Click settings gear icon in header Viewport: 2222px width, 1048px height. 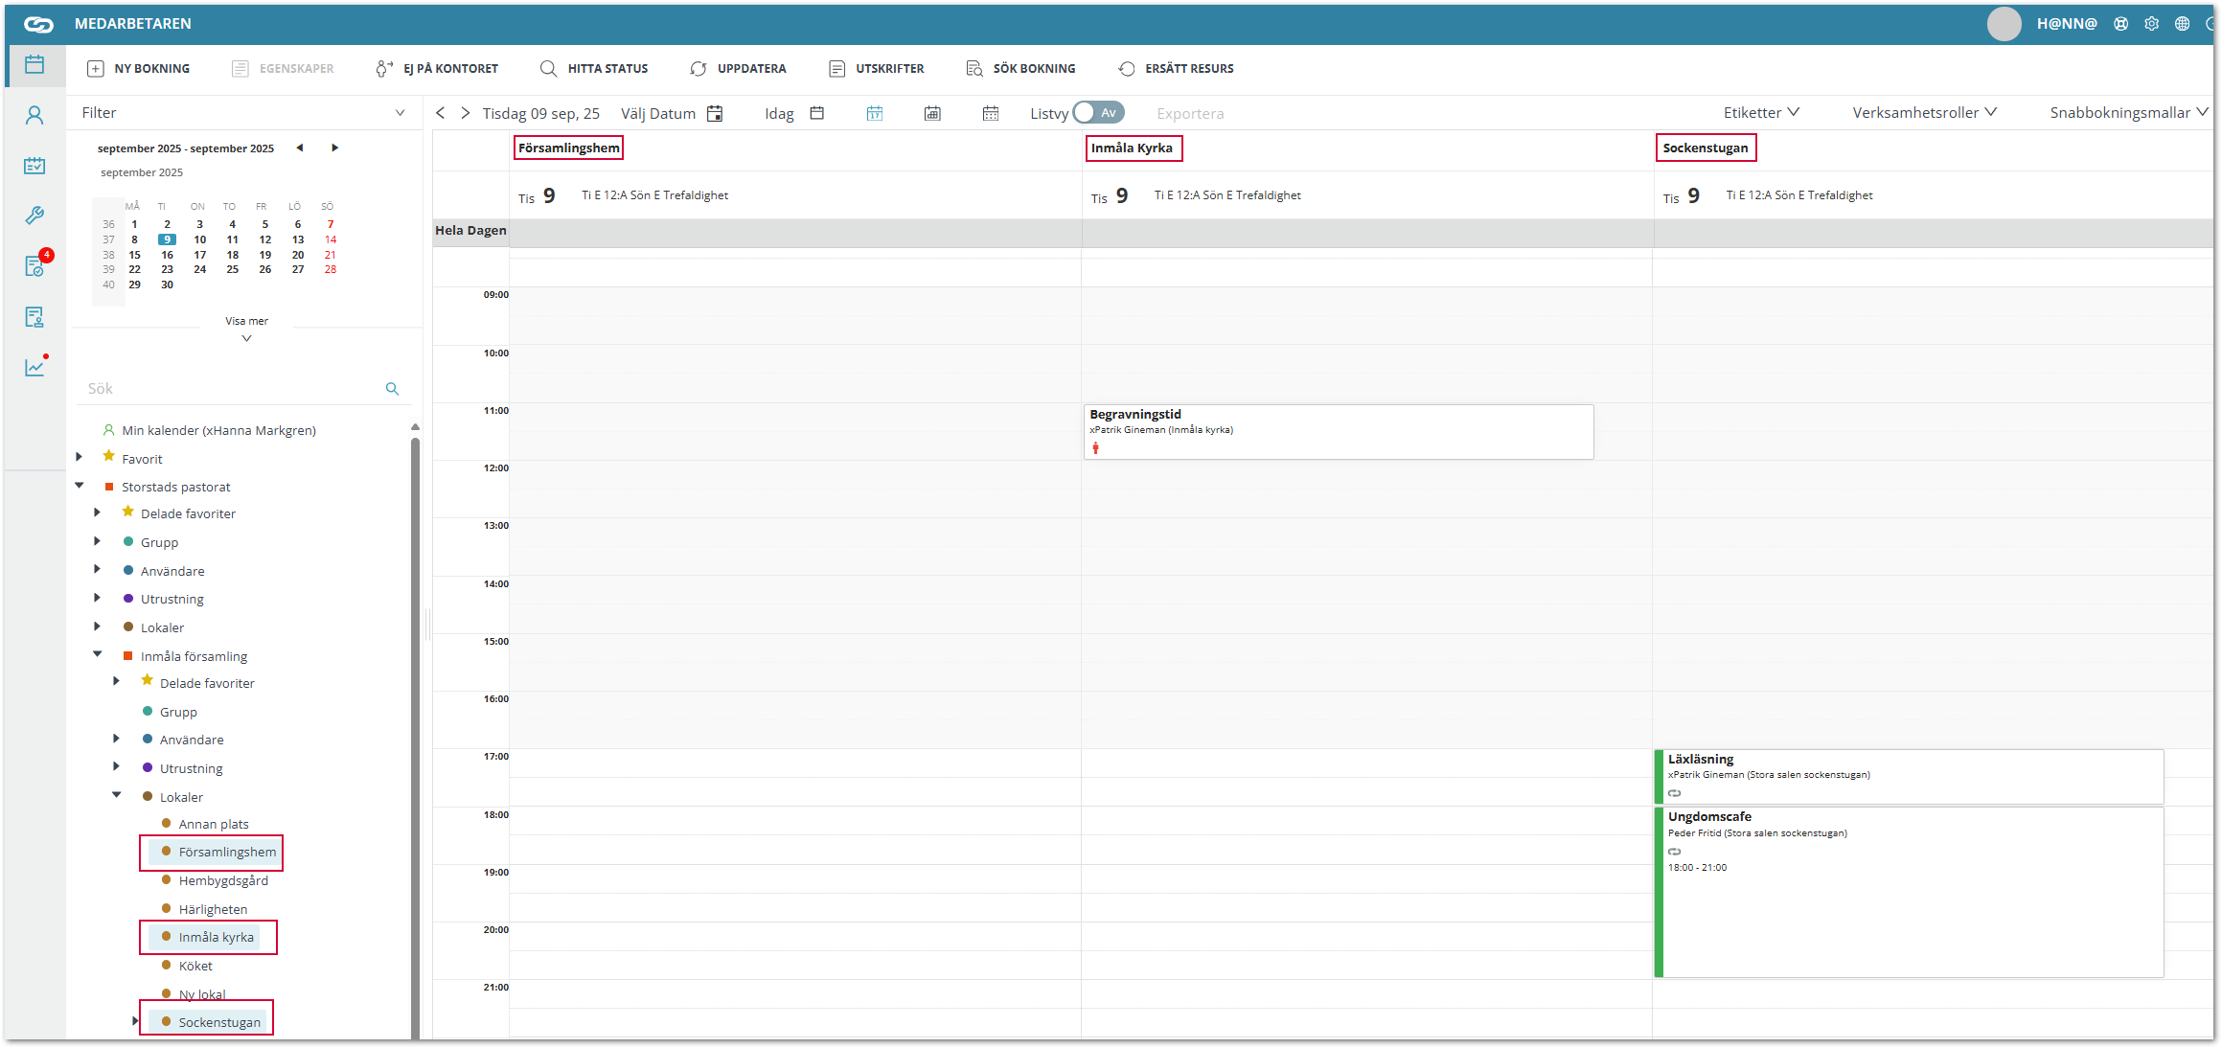coord(2151,24)
